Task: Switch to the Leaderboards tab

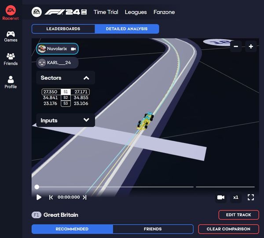Action: click(x=63, y=29)
